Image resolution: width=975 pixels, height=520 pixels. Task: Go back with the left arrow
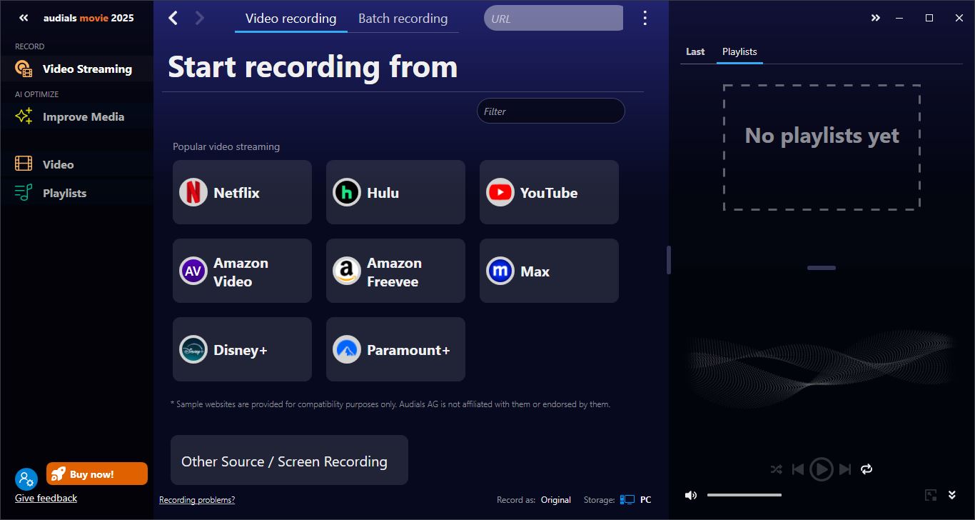(173, 18)
